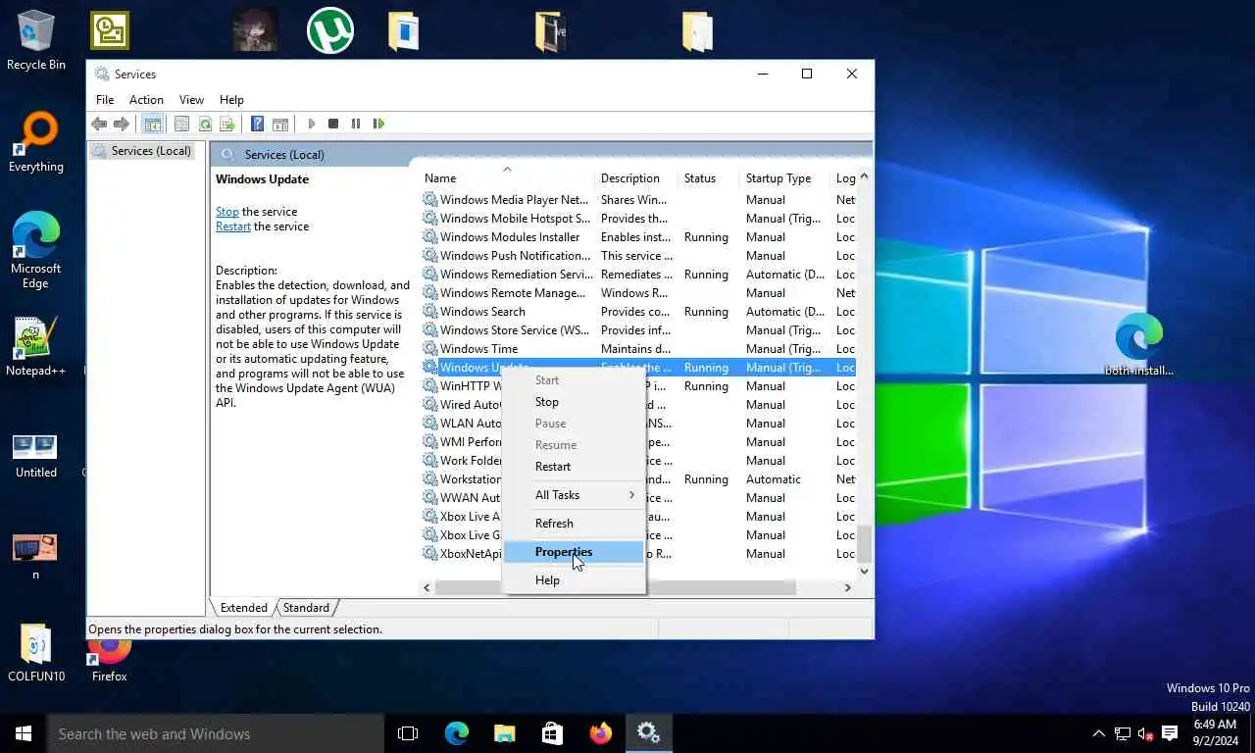This screenshot has width=1255, height=753.
Task: Click the Pause Service toolbar icon
Action: [x=356, y=124]
